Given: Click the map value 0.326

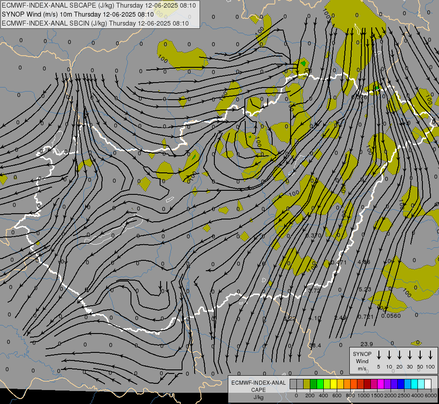Looking at the screenshot, I should pos(359,97).
